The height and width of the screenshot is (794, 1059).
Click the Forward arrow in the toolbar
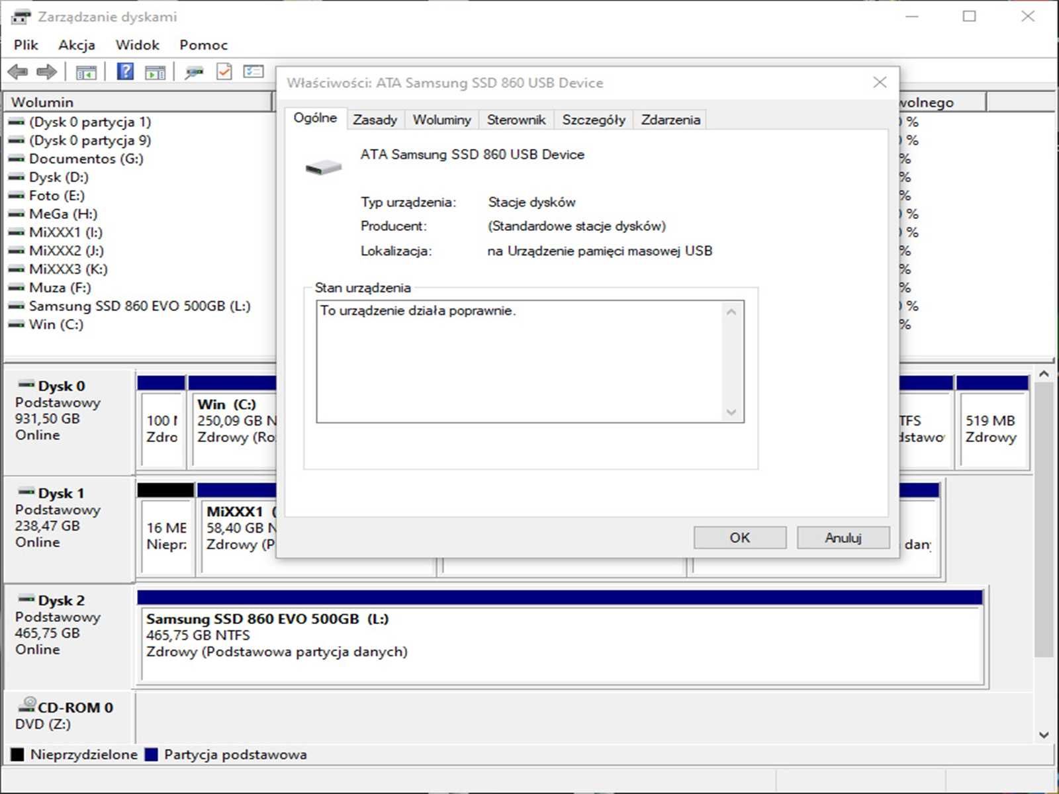(46, 71)
